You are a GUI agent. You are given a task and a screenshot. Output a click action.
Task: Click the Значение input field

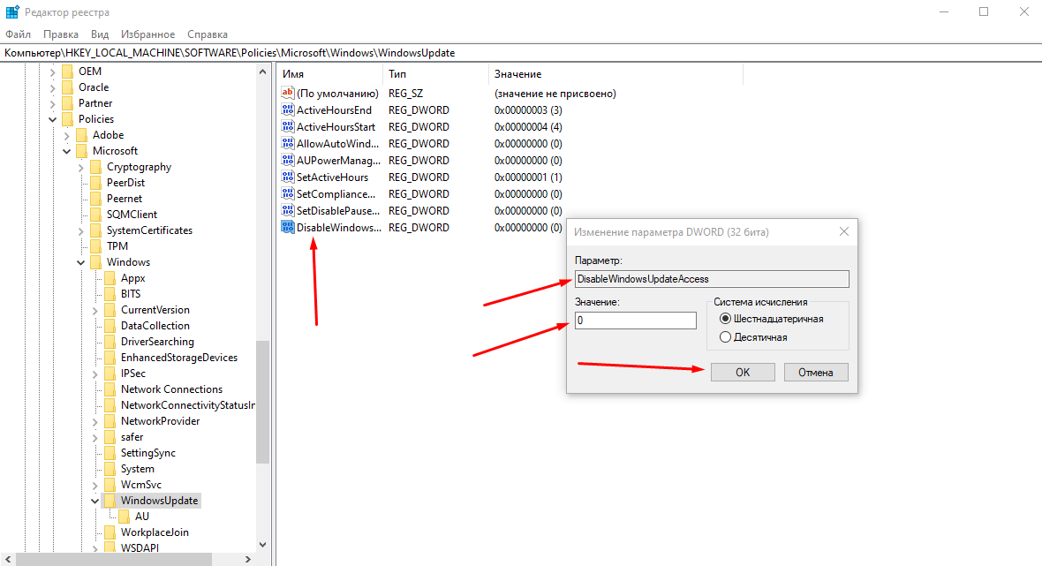[634, 321]
